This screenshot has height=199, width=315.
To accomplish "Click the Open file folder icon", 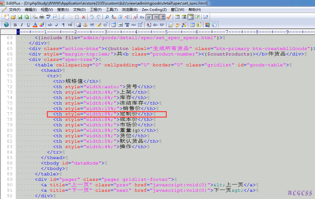I will click(13, 17).
